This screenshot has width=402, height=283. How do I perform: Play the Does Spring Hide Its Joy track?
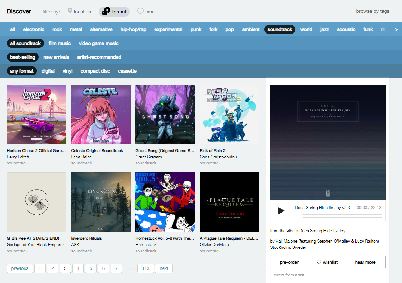tap(281, 211)
